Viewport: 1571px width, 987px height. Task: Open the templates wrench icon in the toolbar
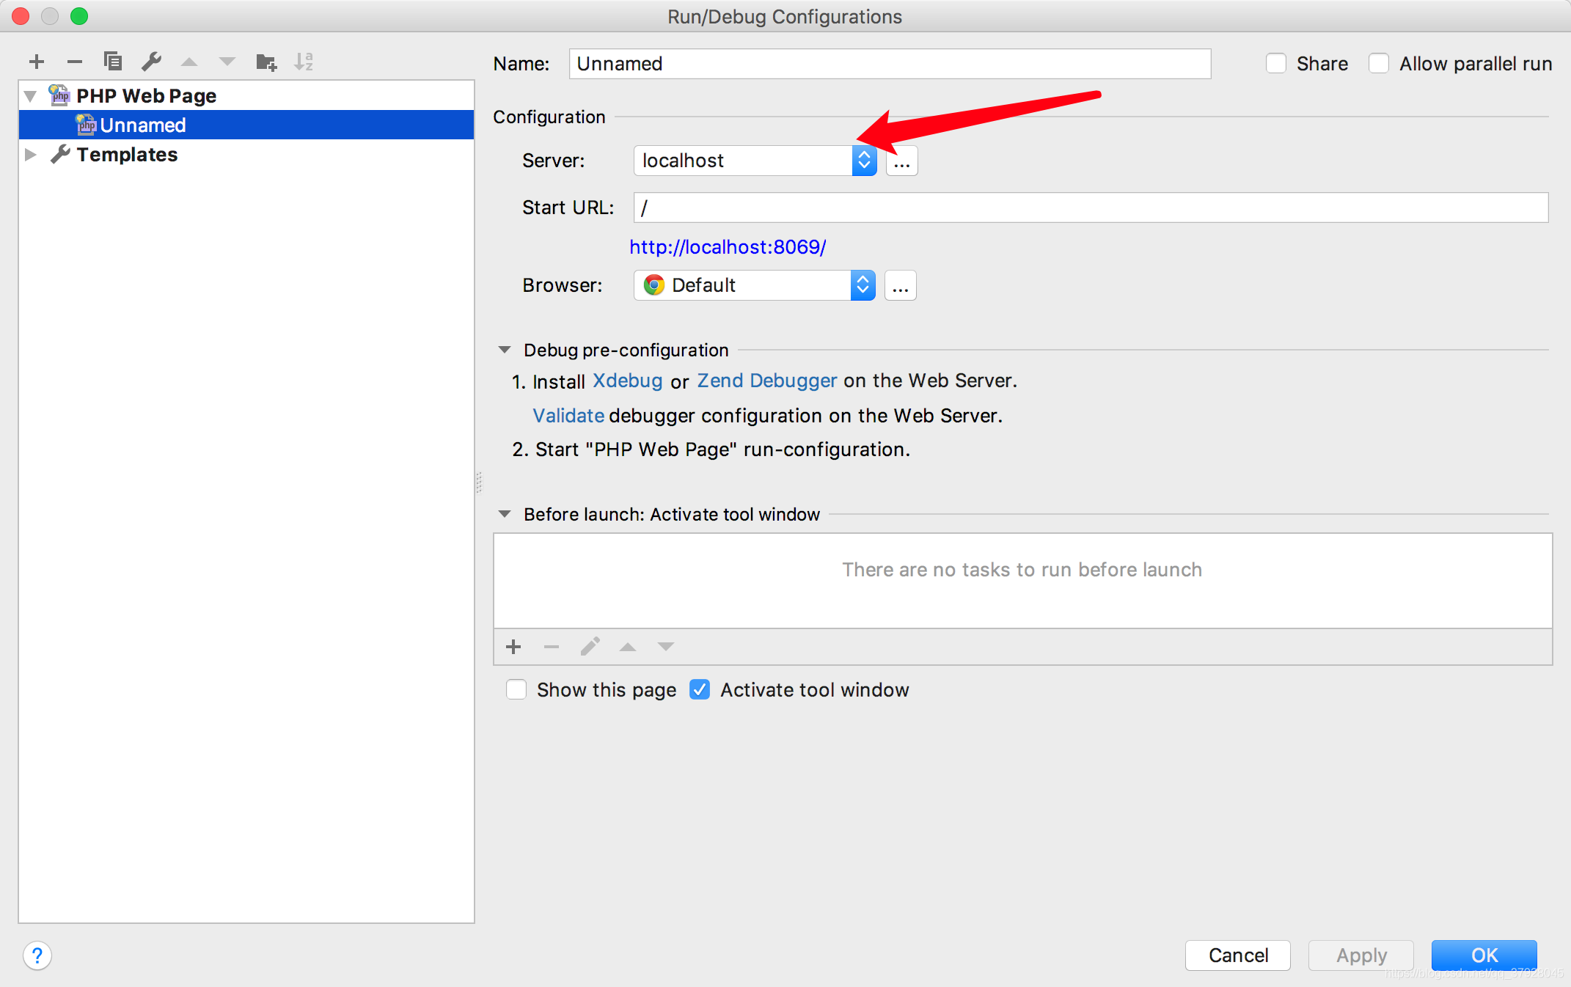pos(152,62)
